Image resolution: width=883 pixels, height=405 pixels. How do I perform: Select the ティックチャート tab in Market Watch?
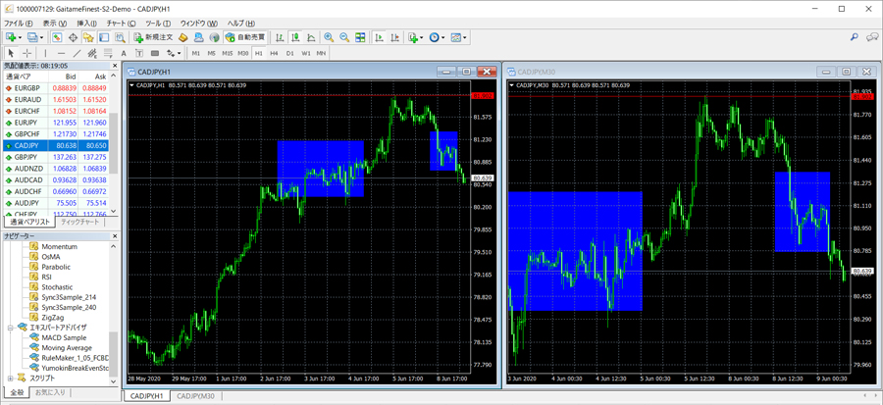(80, 223)
